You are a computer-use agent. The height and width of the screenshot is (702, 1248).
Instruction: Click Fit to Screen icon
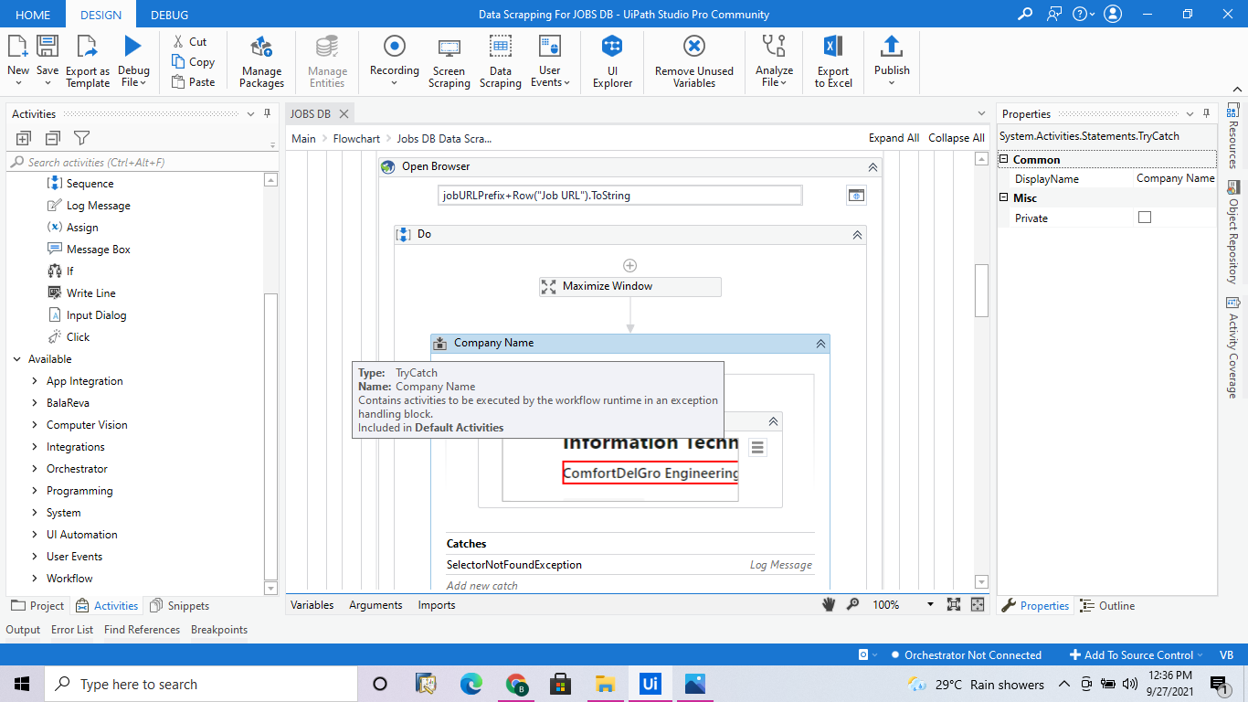point(954,604)
